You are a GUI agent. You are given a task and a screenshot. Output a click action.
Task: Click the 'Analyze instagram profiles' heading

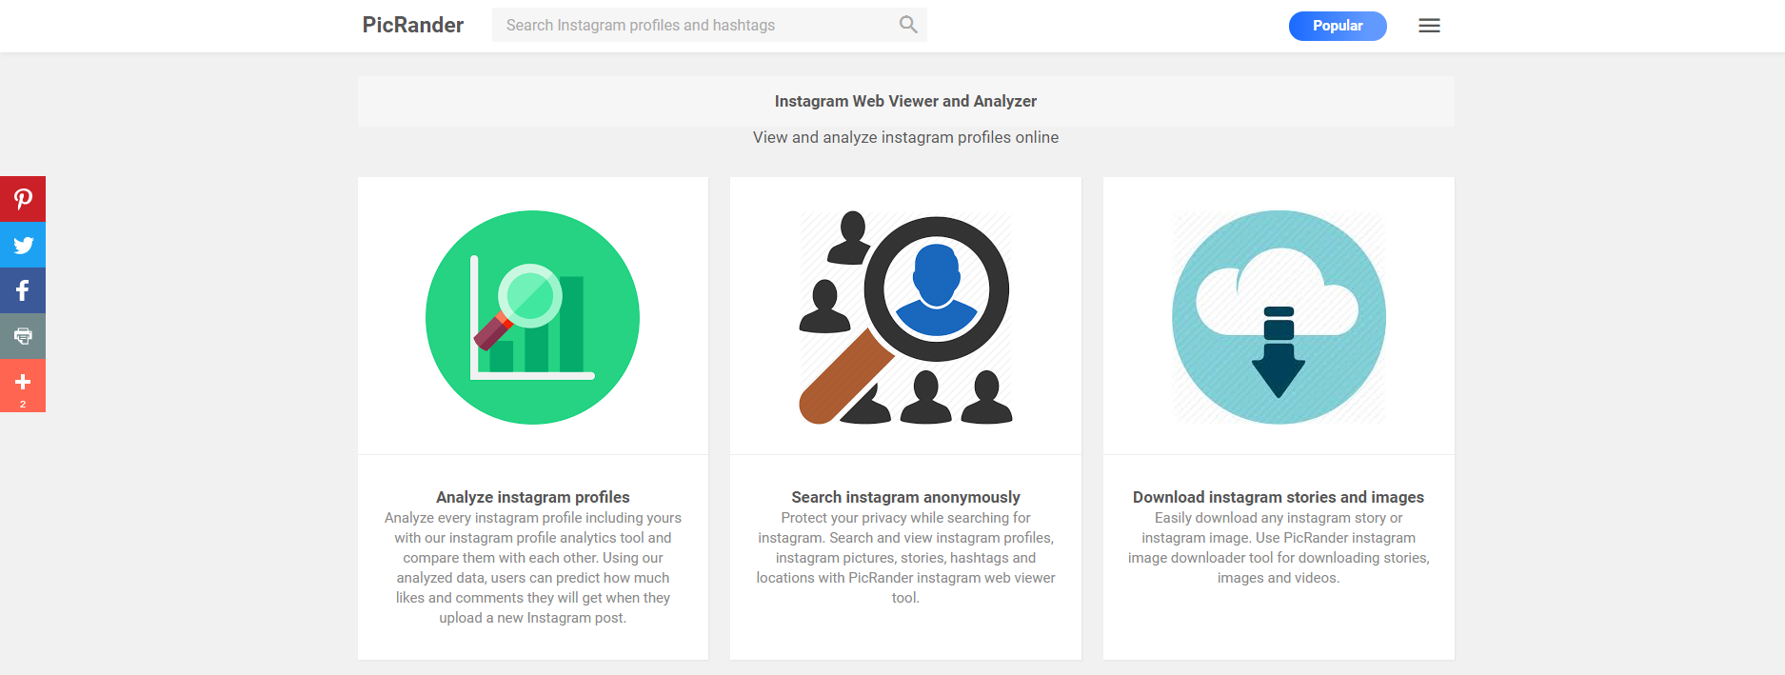click(533, 497)
